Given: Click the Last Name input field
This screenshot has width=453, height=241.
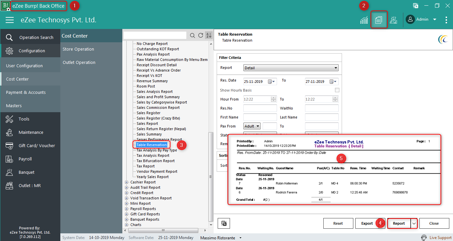Looking at the screenshot, I should [x=322, y=117].
